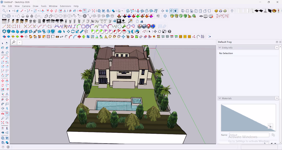Toggle Display Section Fill
Image resolution: width=282 pixels, height=150 pixels.
click(x=176, y=11)
